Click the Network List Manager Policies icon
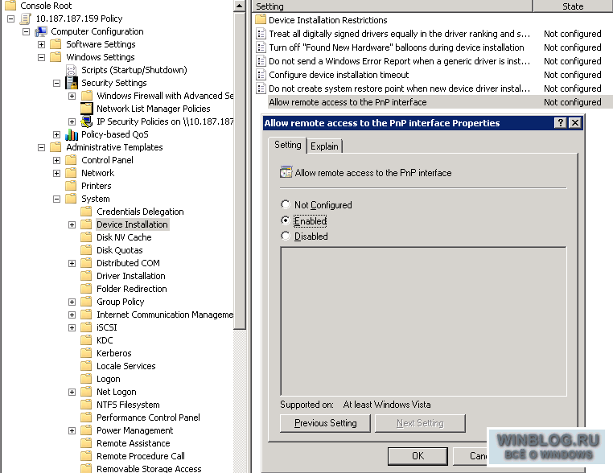The height and width of the screenshot is (473, 613). point(86,109)
